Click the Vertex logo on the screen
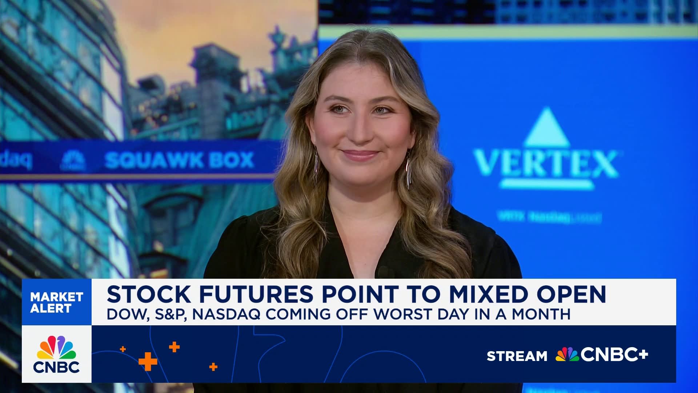Screen dimensions: 698x393 click(x=547, y=148)
